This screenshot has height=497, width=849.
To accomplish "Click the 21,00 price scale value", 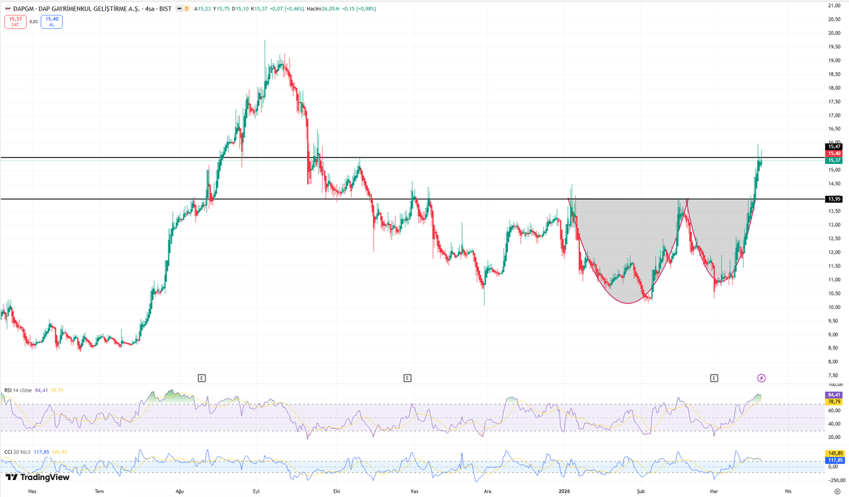I will [x=833, y=6].
